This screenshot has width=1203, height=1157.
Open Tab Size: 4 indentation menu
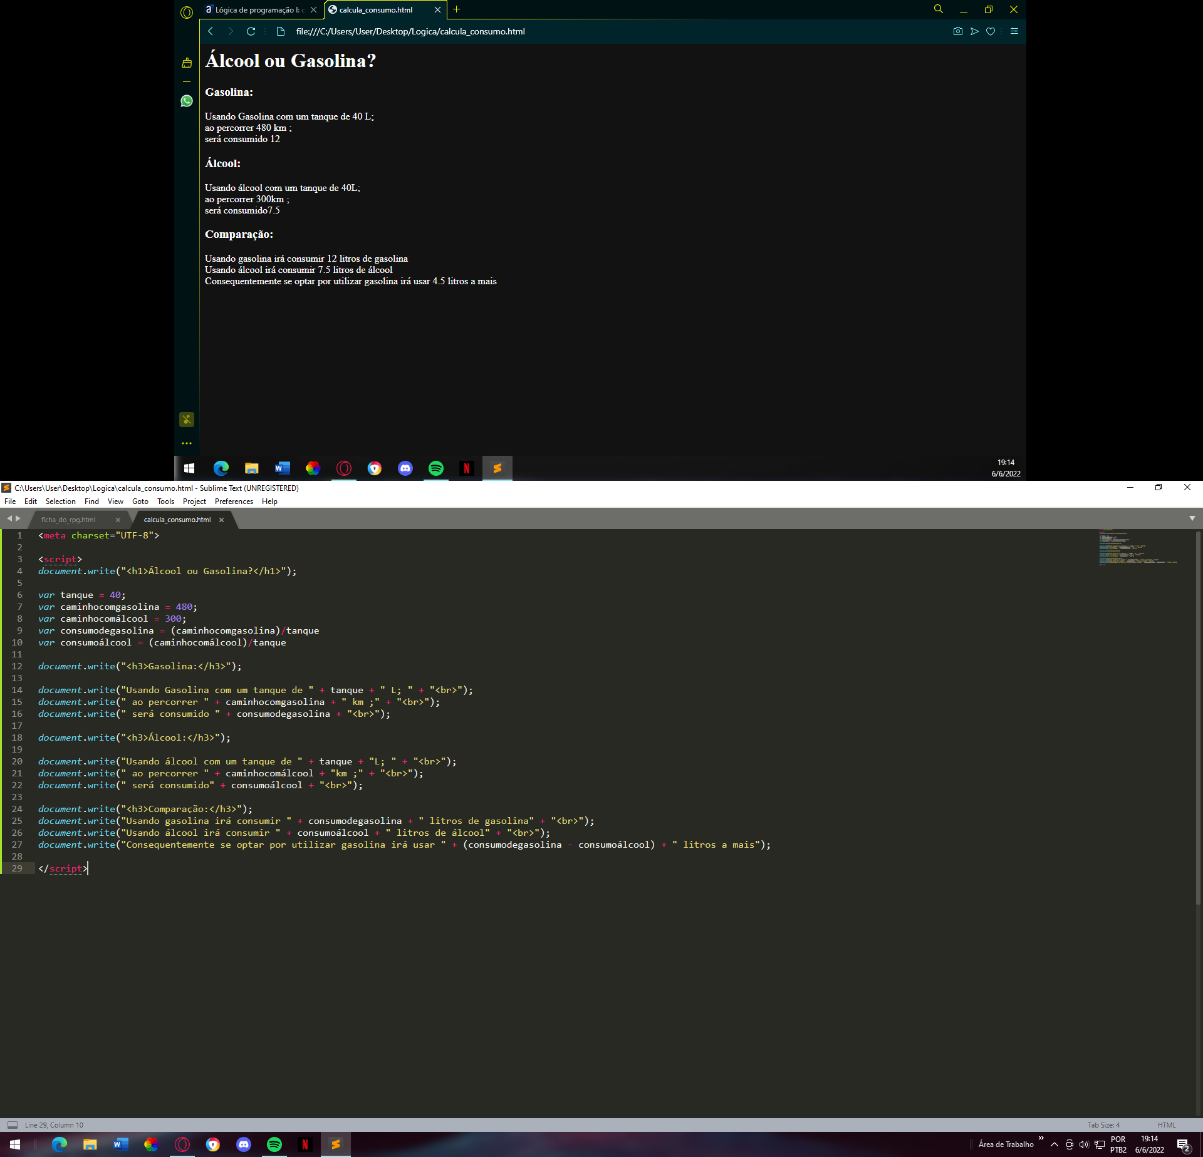pos(1103,1125)
